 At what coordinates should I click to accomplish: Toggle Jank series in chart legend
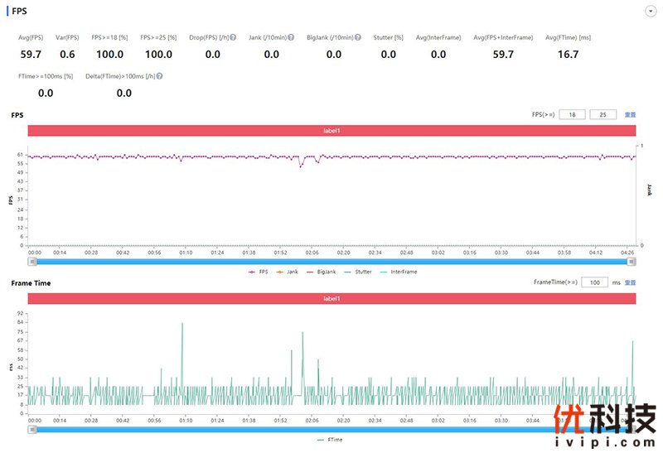tap(287, 271)
